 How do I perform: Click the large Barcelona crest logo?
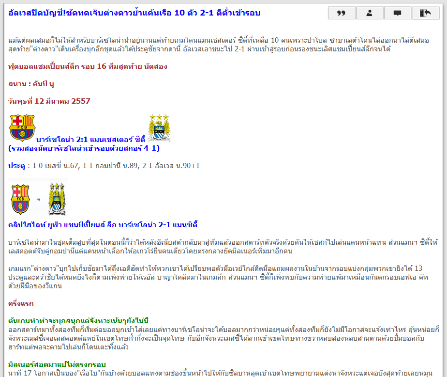coord(22,127)
